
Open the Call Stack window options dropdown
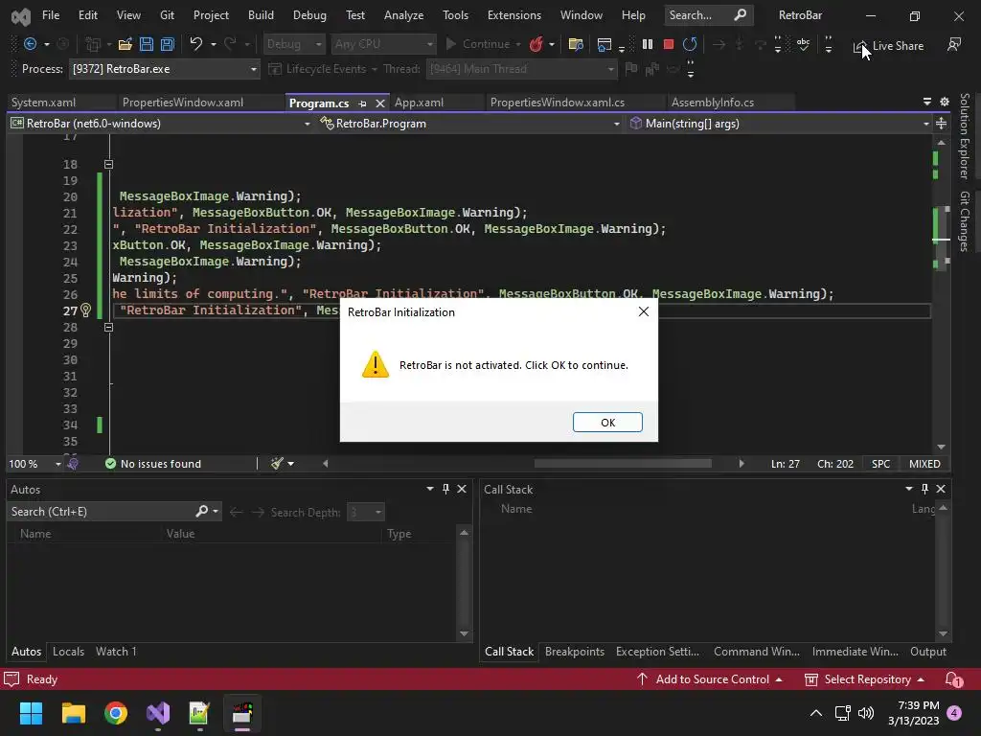(908, 489)
